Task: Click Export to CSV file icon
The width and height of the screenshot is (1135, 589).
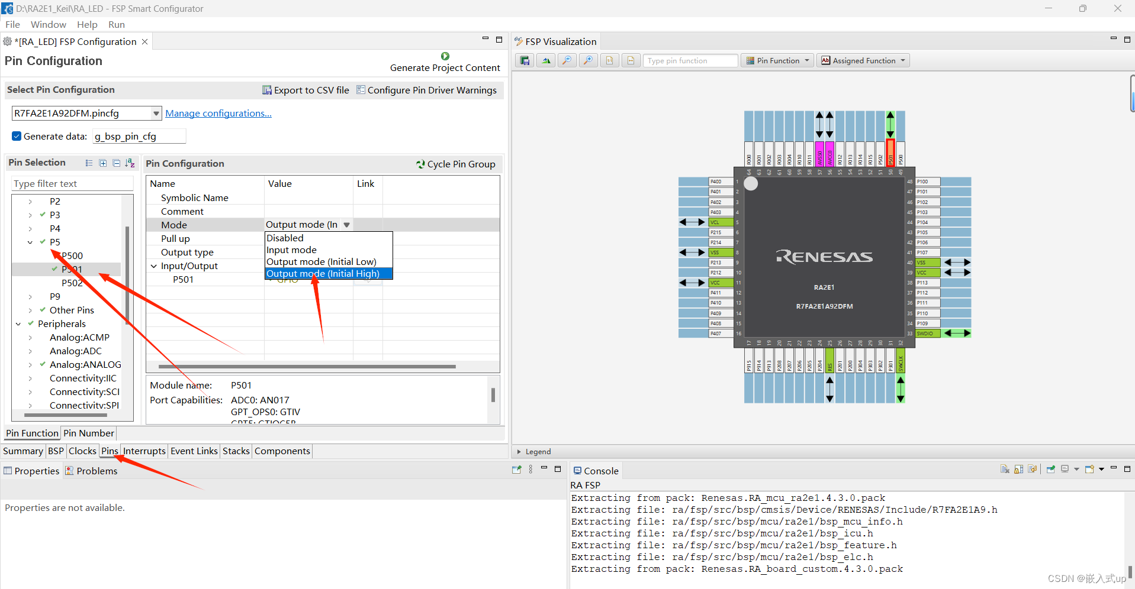Action: pos(267,90)
